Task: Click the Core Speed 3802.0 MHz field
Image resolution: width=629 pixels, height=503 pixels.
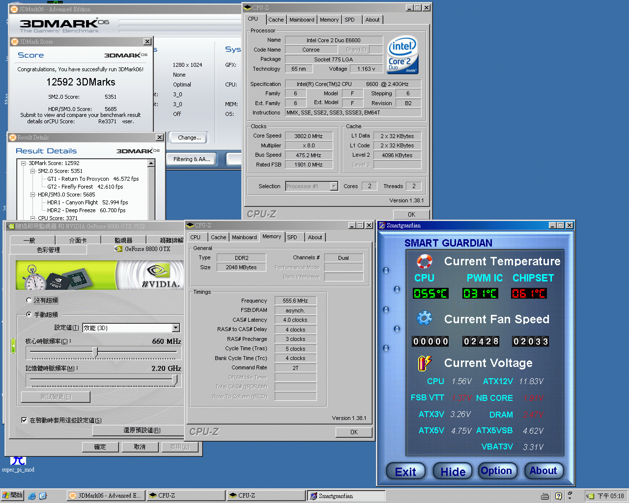Action: click(309, 136)
